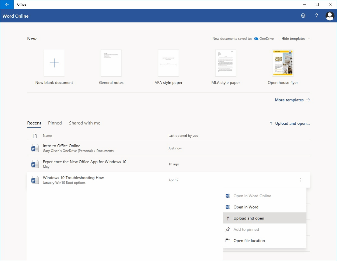Switch to the Pinned tab

55,123
